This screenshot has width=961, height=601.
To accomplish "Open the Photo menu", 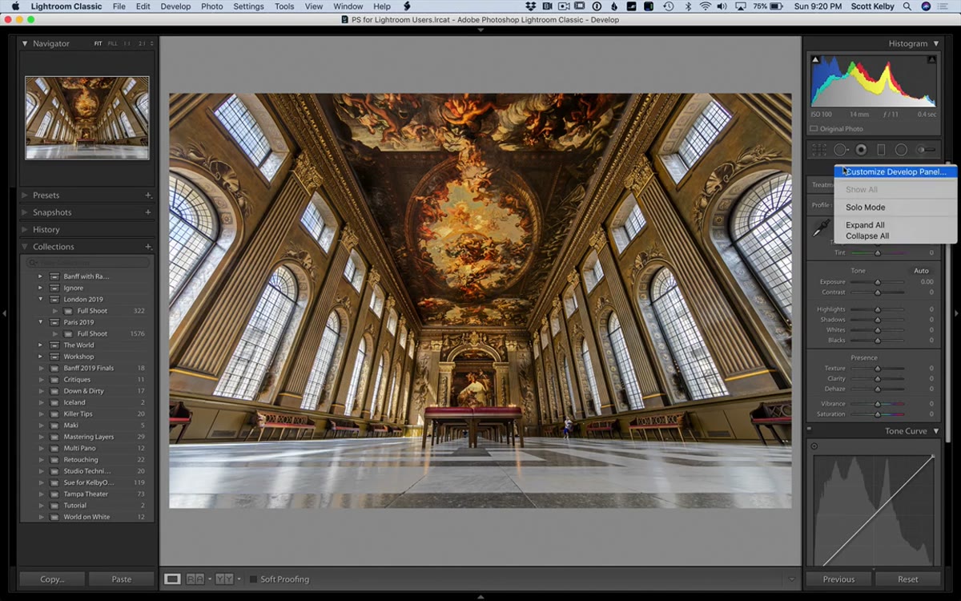I will click(x=211, y=6).
